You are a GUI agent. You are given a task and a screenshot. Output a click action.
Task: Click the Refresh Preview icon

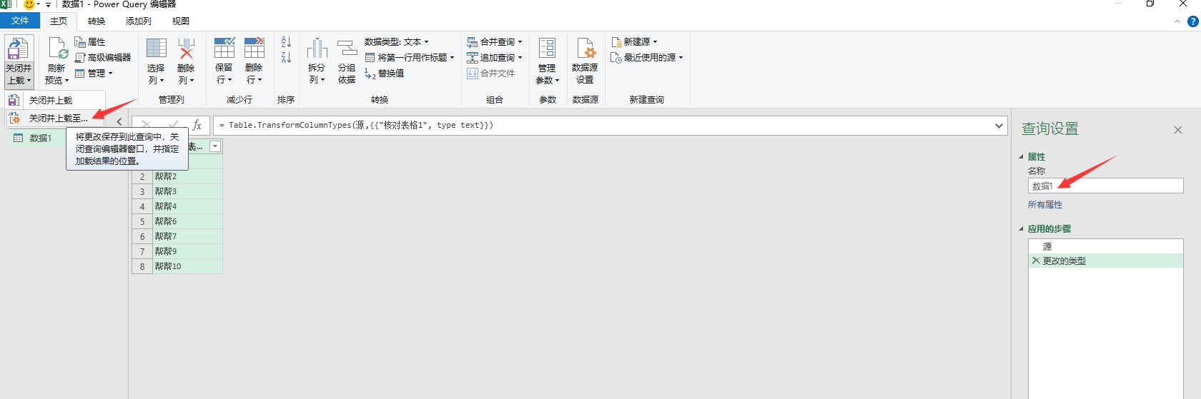(57, 49)
